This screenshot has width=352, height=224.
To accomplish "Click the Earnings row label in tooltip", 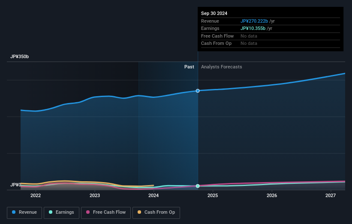I will 210,28.
